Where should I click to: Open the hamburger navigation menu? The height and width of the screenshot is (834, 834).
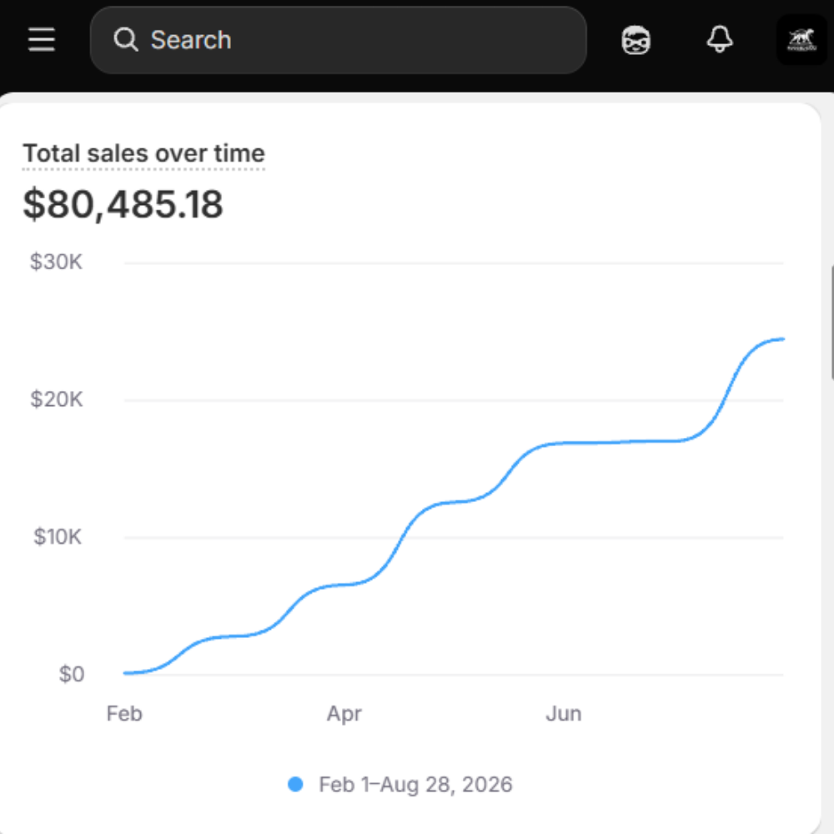click(42, 40)
